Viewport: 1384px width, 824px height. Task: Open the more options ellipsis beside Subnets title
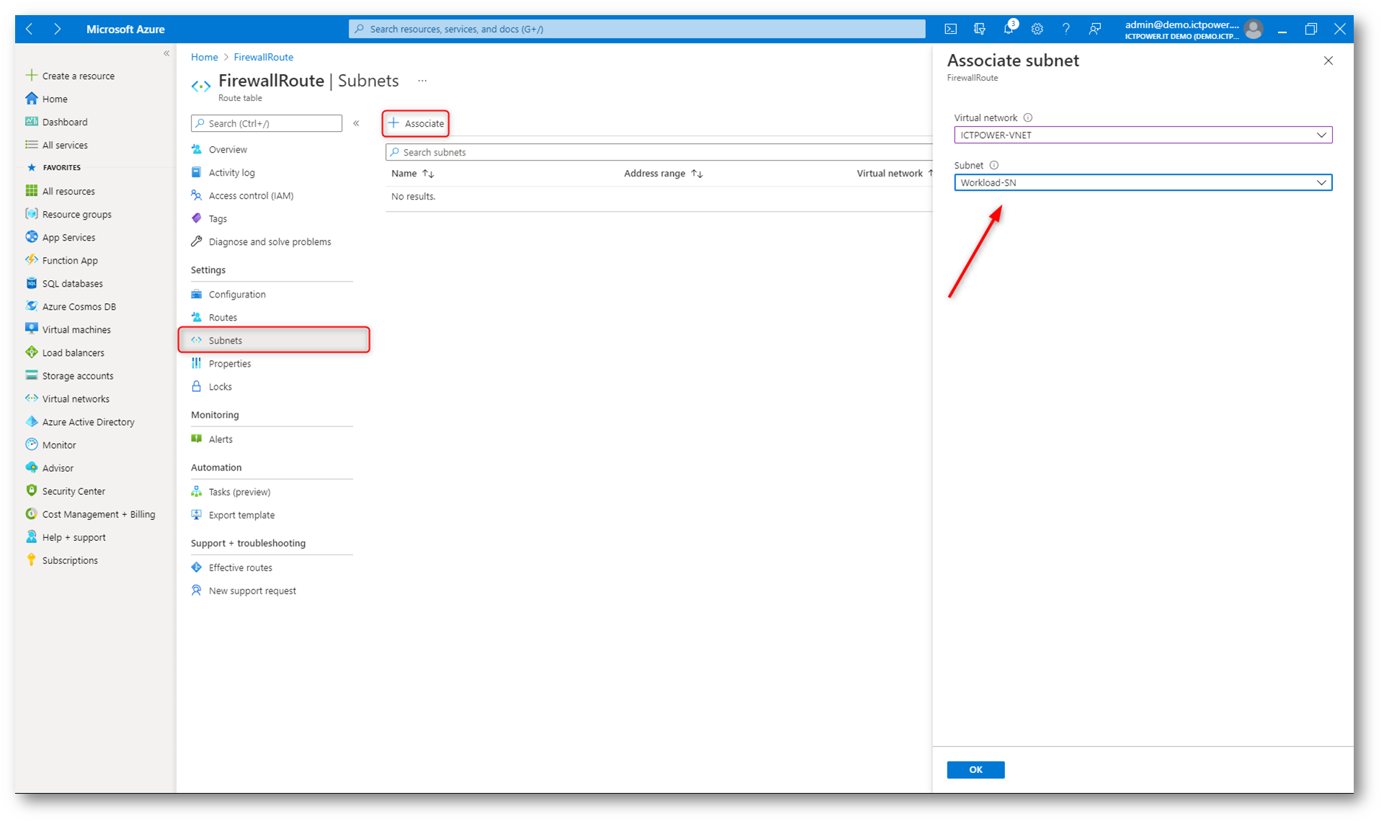[422, 81]
